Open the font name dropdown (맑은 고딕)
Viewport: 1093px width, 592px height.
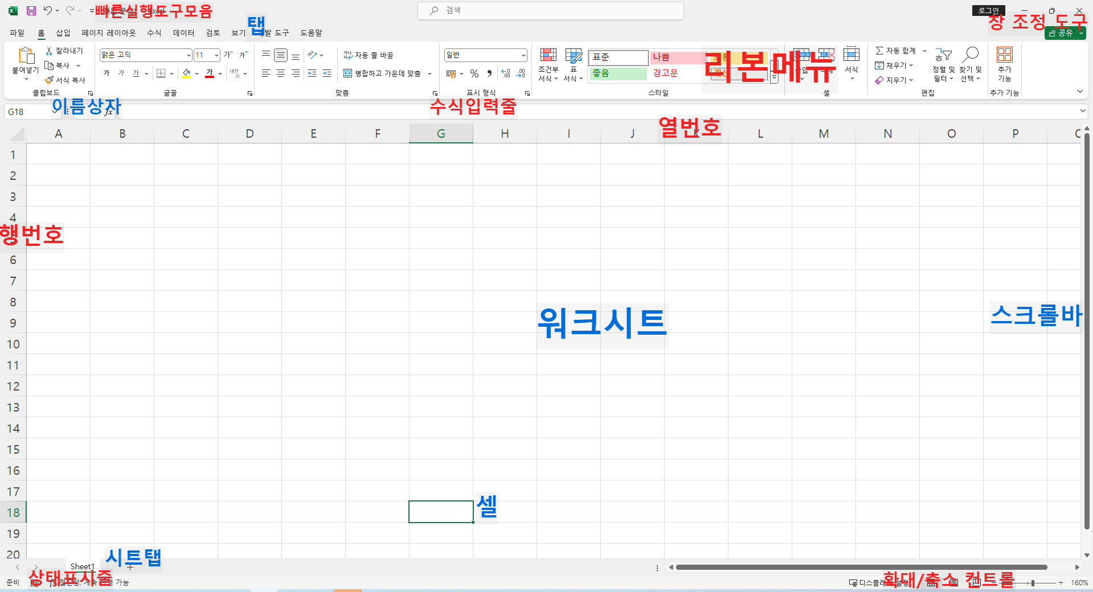(x=189, y=55)
